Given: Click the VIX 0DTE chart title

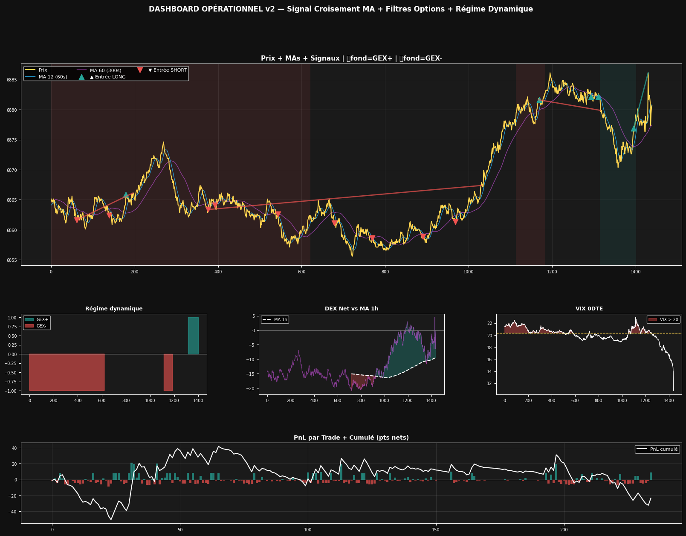Looking at the screenshot, I should 589,309.
